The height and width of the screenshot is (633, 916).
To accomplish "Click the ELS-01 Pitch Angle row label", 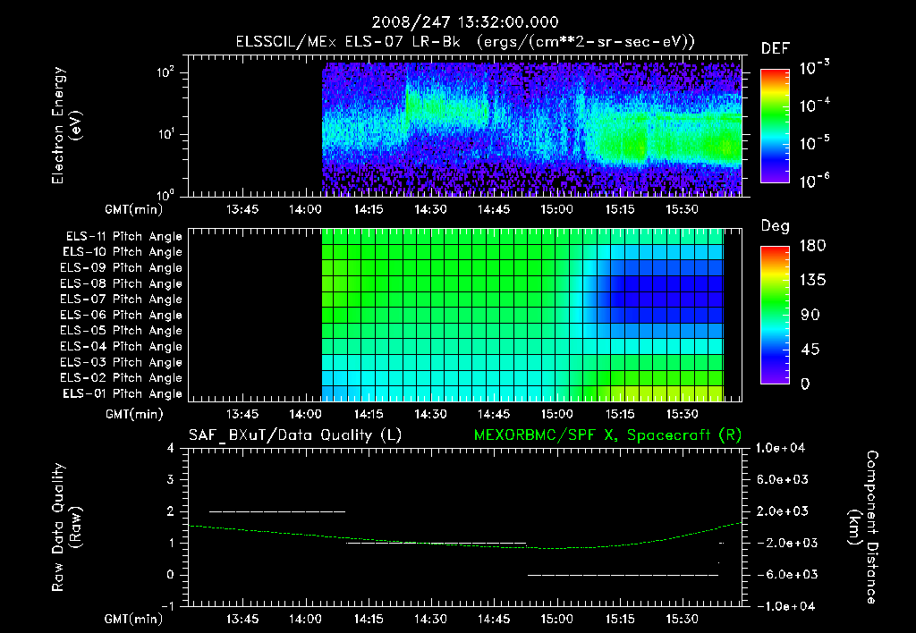I will (123, 394).
